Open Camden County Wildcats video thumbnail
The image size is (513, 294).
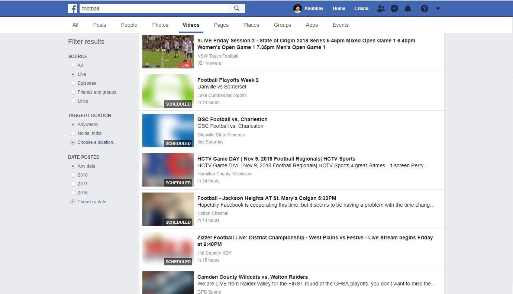[x=168, y=282]
